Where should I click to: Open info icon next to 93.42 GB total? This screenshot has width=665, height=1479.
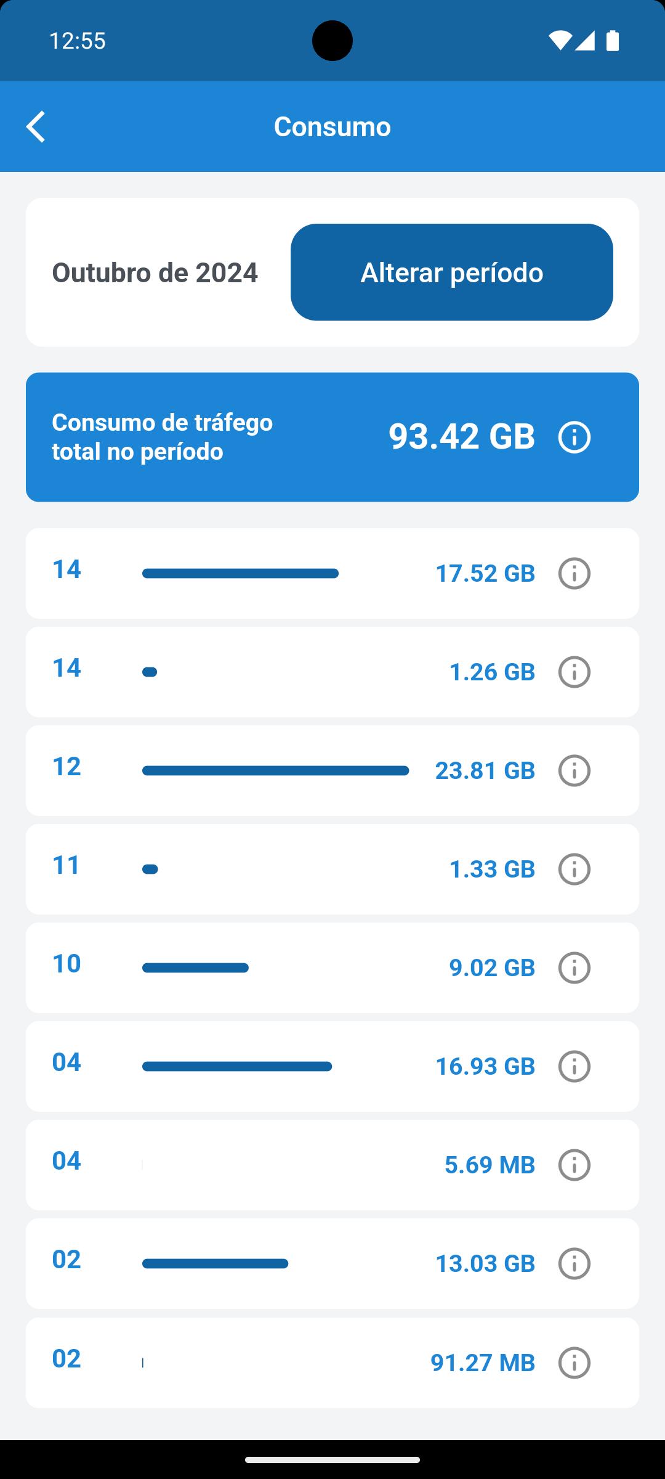574,438
